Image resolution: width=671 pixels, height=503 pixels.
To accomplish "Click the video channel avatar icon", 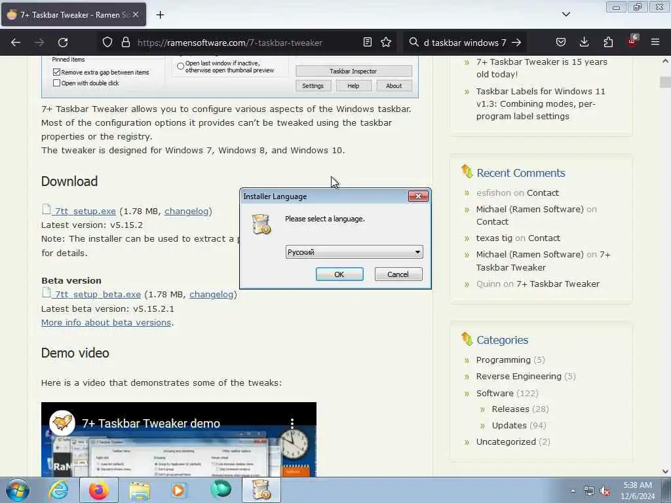I will [x=62, y=423].
